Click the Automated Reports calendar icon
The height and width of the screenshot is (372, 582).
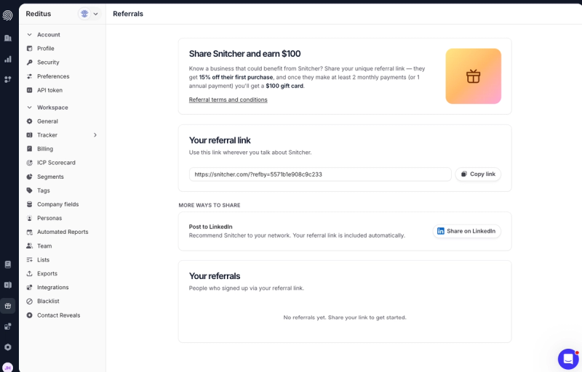[x=30, y=232]
